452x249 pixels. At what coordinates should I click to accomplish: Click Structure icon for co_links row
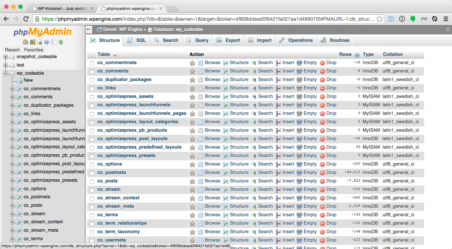click(226, 88)
